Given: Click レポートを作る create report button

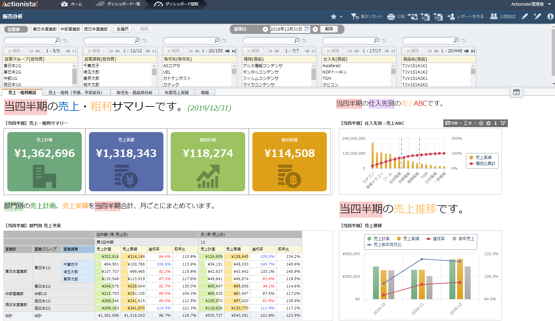Looking at the screenshot, I should [465, 16].
